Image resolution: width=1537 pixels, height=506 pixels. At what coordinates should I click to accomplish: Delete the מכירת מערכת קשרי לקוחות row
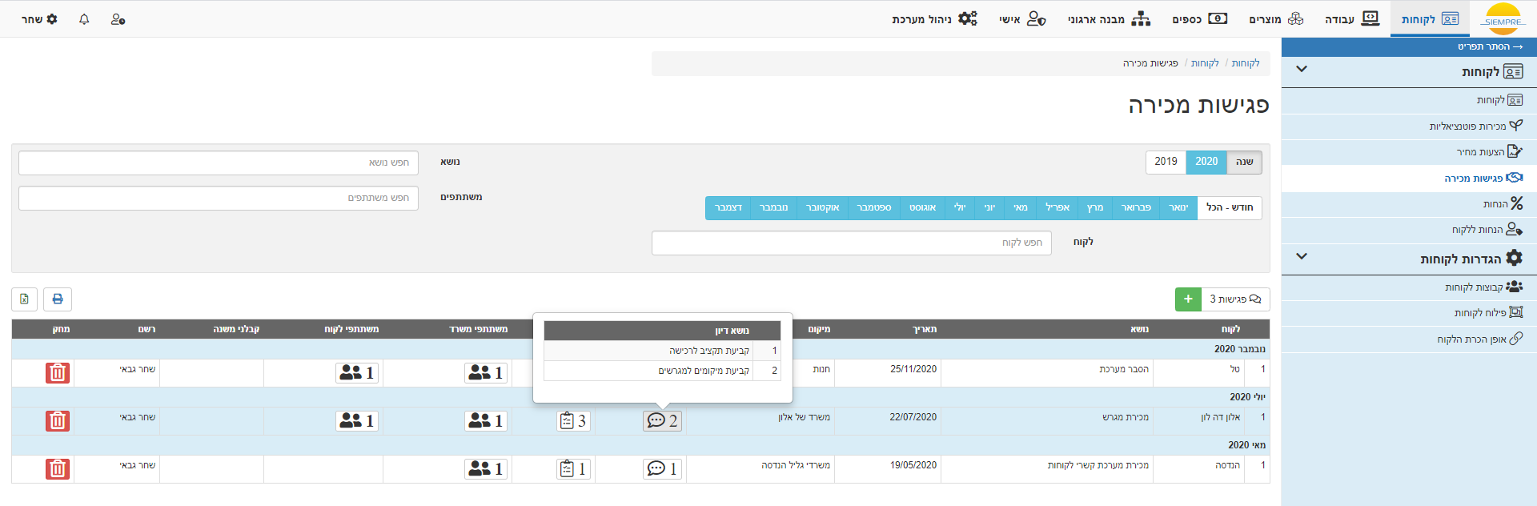[58, 469]
